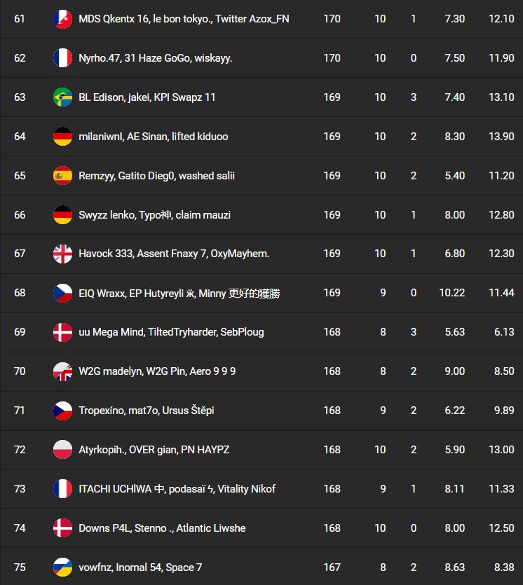Screen dimensions: 523x585
Task: Open team Havock 333, Assent Fnaxy 7
Action: pos(174,254)
